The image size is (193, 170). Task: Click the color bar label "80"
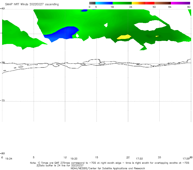click(189, 7)
